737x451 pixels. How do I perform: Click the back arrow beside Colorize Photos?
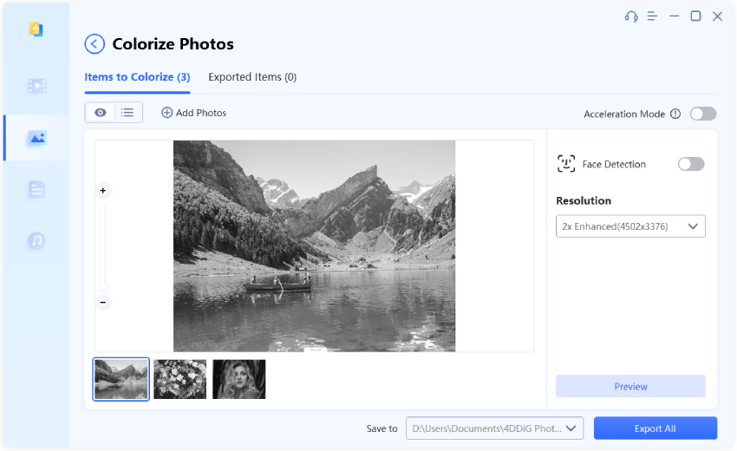(x=95, y=44)
